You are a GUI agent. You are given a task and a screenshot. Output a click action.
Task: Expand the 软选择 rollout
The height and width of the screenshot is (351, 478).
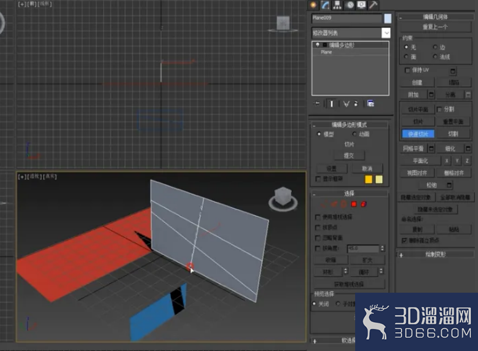click(315, 341)
